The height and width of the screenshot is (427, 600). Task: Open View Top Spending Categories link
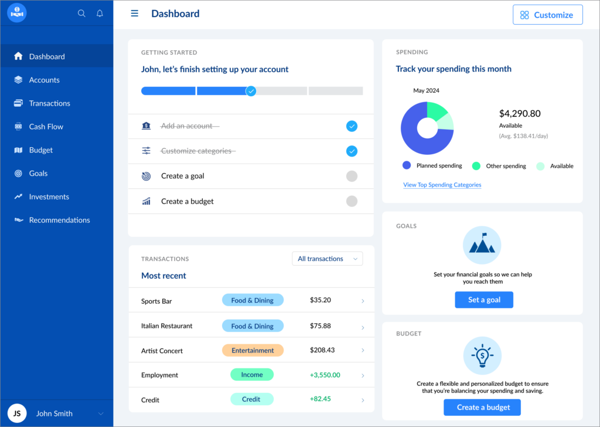pyautogui.click(x=442, y=185)
